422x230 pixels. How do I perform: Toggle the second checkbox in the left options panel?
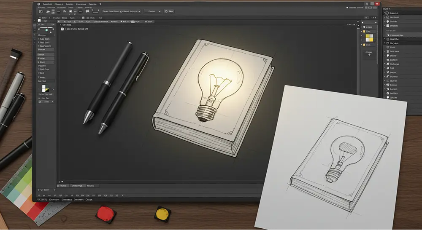38,42
